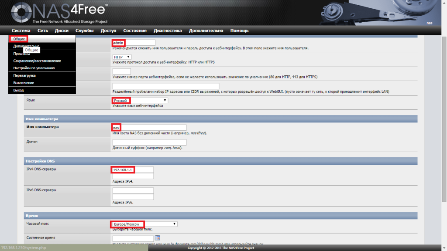Select Общие in the Система submenu
The image size is (447, 251).
click(x=19, y=39)
